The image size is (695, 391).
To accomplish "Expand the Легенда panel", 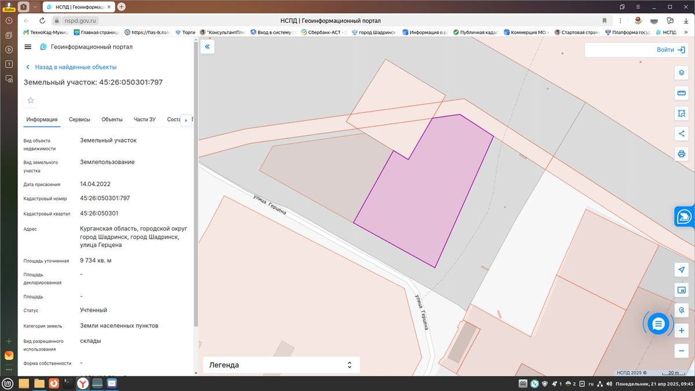I will [x=281, y=365].
